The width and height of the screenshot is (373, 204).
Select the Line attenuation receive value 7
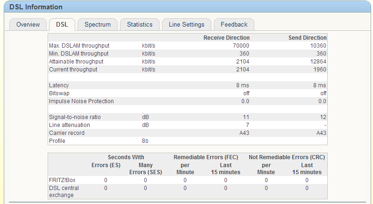tap(247, 125)
